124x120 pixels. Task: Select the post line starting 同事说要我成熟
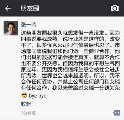pyautogui.click(x=70, y=39)
